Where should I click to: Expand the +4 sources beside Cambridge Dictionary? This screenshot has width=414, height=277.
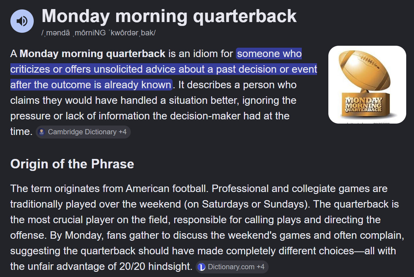(123, 132)
